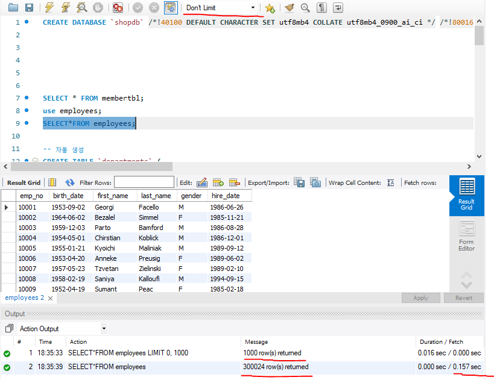
Task: Sort by first_name column header
Action: click(113, 196)
